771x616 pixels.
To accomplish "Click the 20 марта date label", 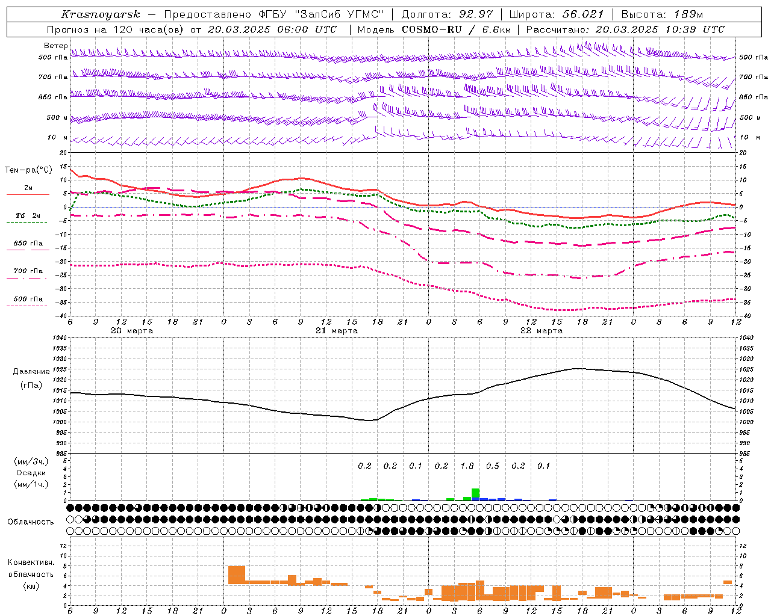I will click(x=132, y=331).
